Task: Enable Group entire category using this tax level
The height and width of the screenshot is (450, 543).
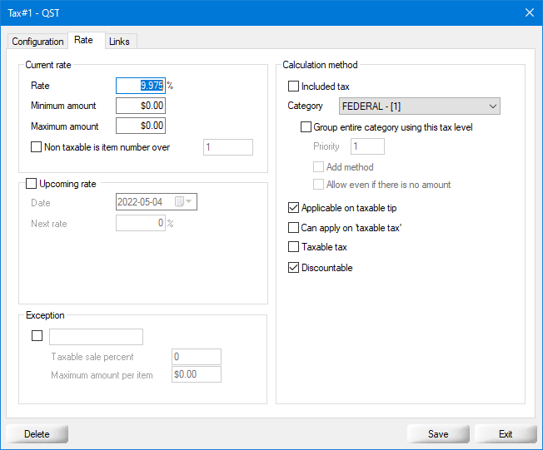Action: pos(306,127)
